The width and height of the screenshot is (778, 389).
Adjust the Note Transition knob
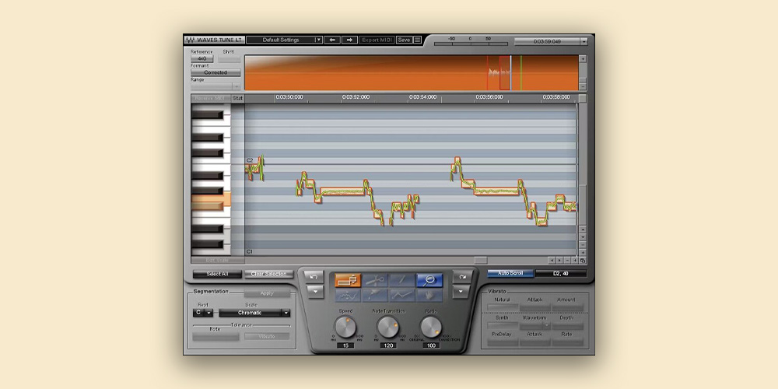click(x=388, y=328)
